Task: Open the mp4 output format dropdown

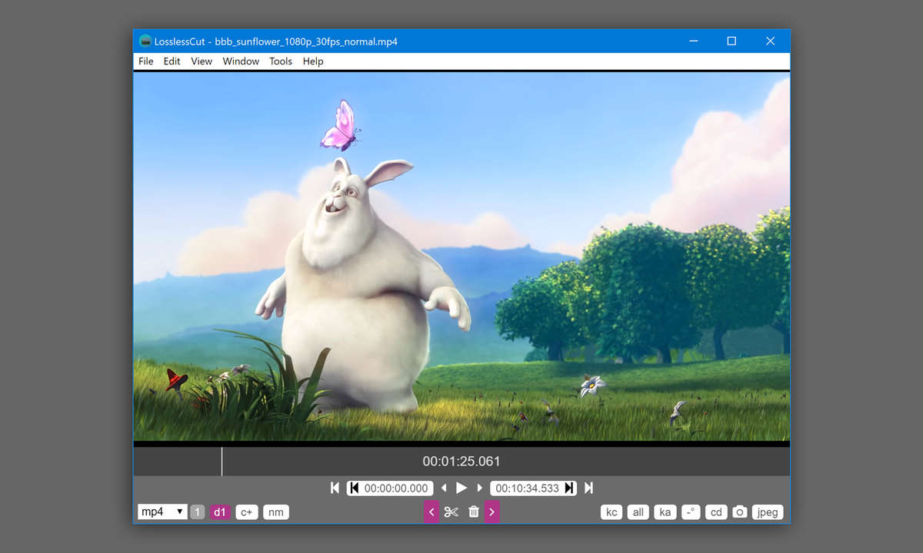Action: 162,512
